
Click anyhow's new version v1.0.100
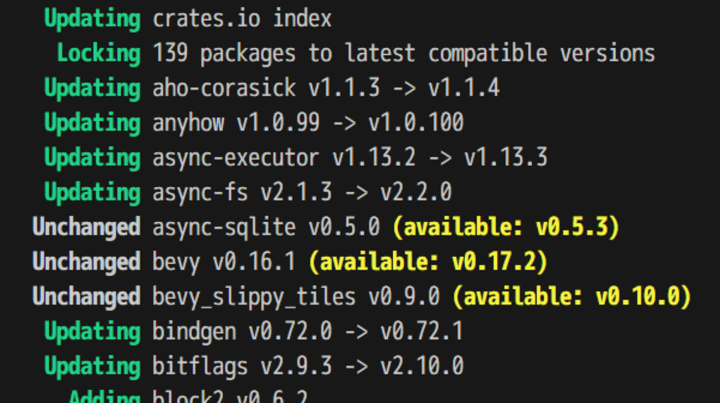coord(416,123)
